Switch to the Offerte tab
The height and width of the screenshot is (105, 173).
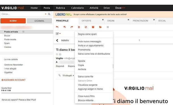pos(87,21)
